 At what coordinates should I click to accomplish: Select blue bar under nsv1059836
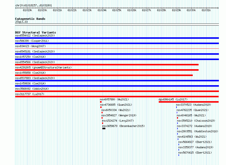tap(117, 86)
